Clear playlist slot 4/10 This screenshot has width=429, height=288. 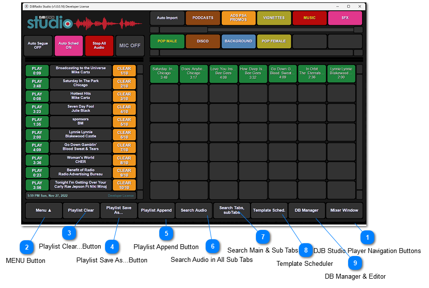[124, 109]
